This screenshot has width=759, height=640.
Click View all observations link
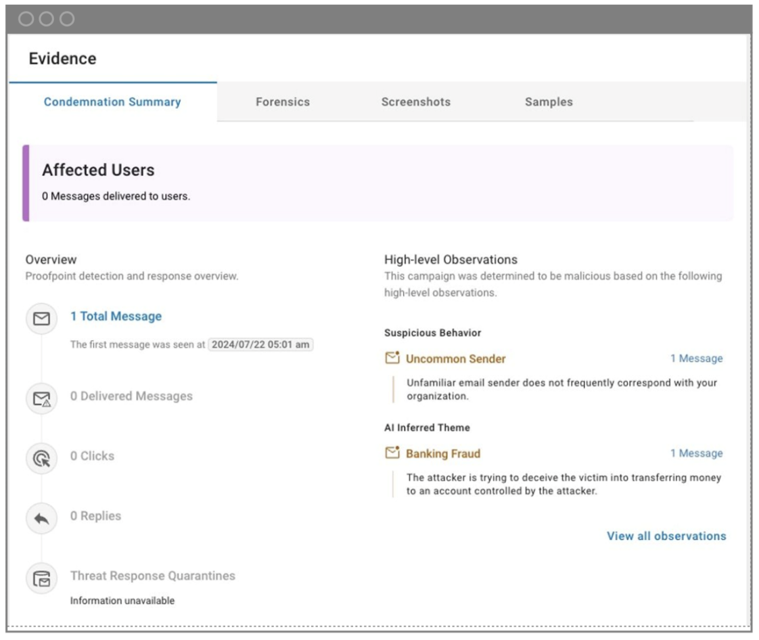[666, 536]
